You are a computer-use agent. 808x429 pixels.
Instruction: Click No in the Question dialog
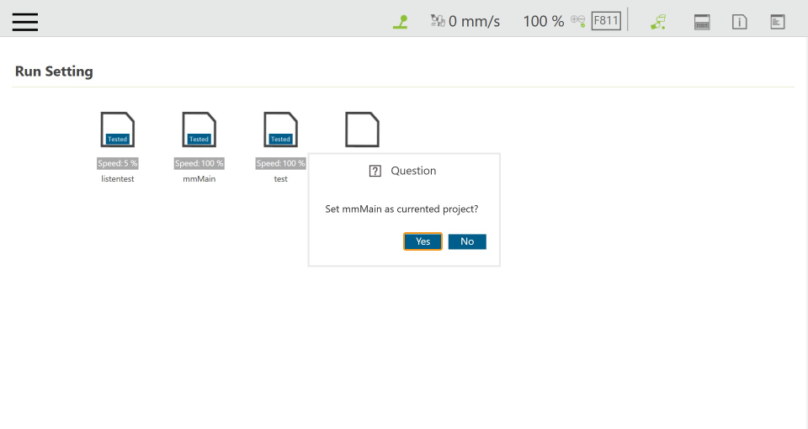pos(467,241)
